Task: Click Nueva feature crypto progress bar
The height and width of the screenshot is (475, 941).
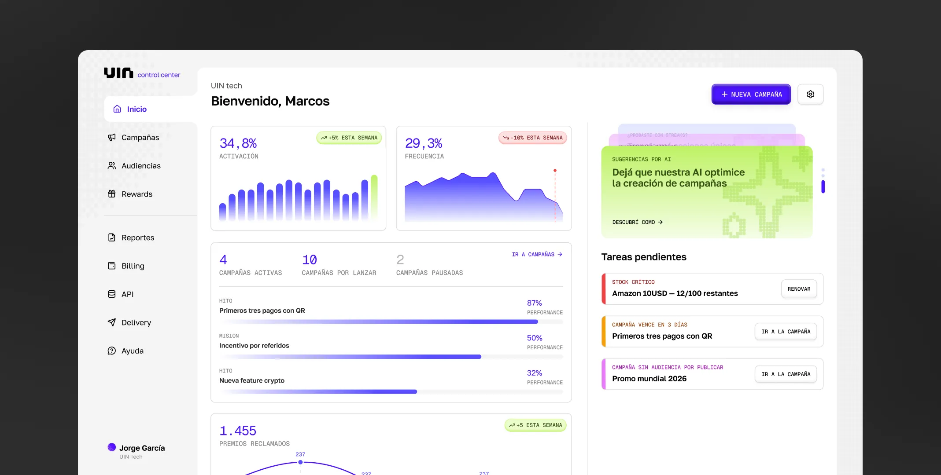Action: click(391, 392)
